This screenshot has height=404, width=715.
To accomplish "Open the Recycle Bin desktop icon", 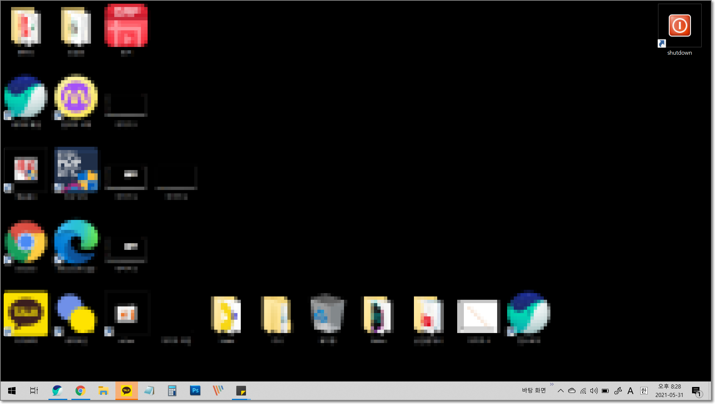I will click(327, 314).
